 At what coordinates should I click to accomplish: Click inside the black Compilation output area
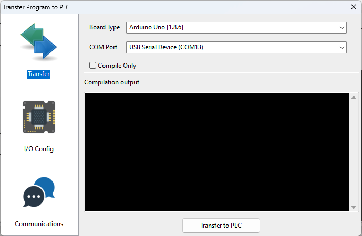(x=217, y=152)
